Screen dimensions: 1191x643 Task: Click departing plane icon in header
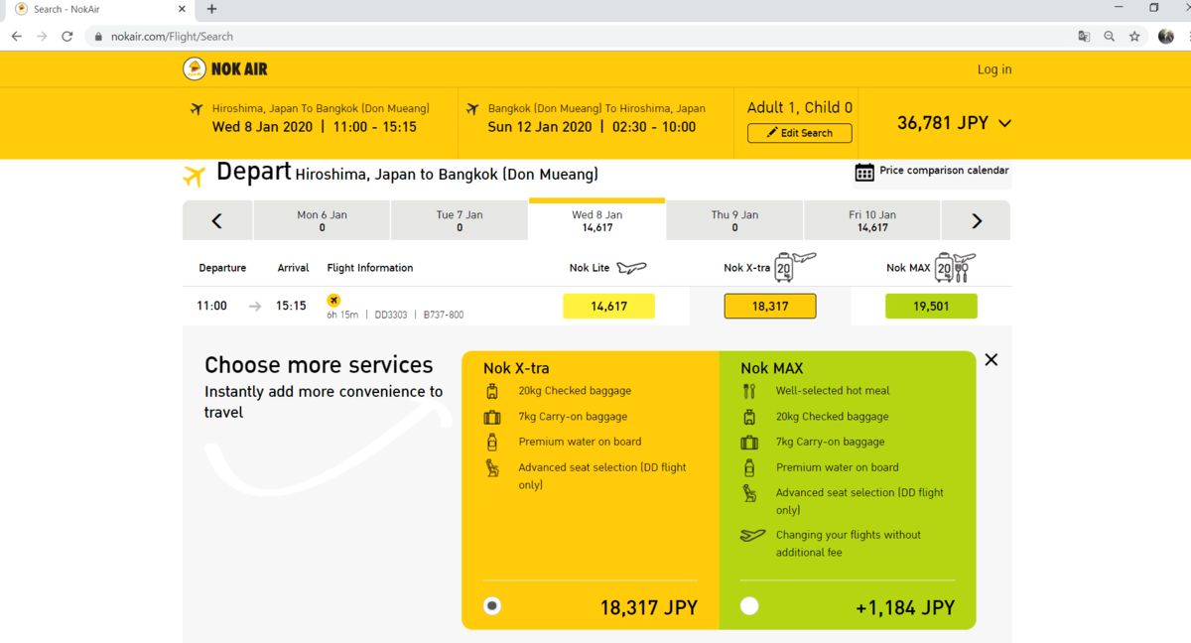click(196, 108)
